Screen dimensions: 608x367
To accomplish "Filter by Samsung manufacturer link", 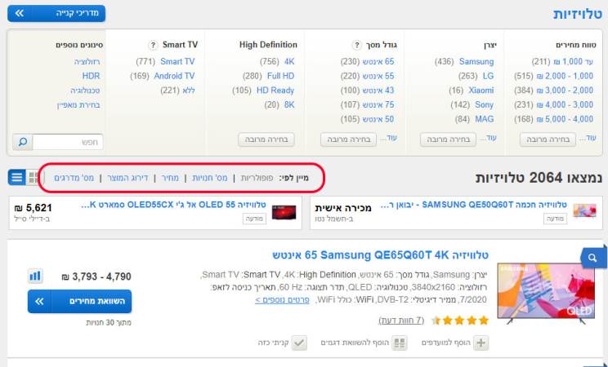I will 476,61.
